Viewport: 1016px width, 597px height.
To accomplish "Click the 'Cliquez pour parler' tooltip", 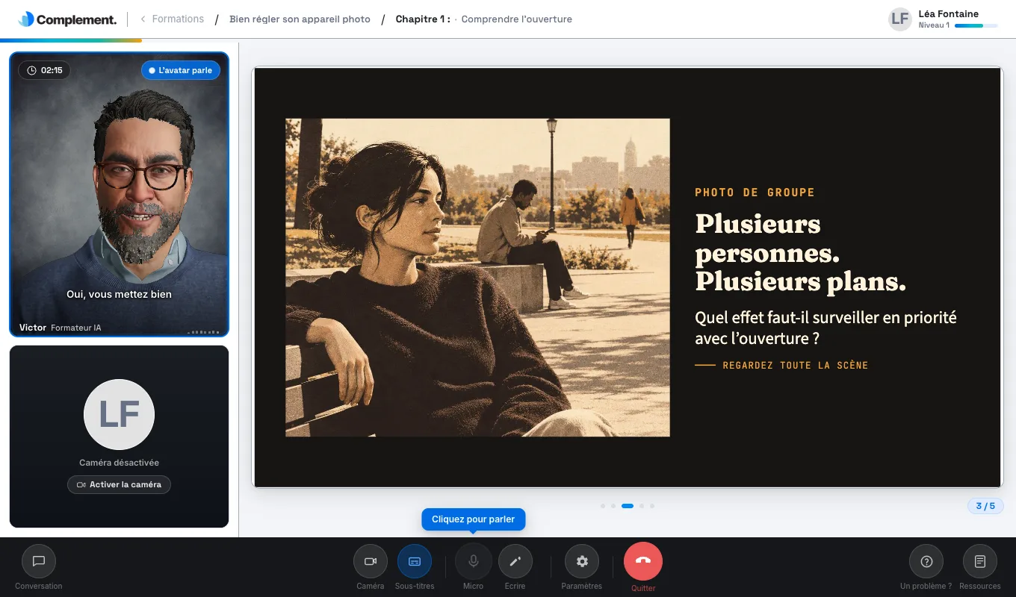I will [x=474, y=519].
